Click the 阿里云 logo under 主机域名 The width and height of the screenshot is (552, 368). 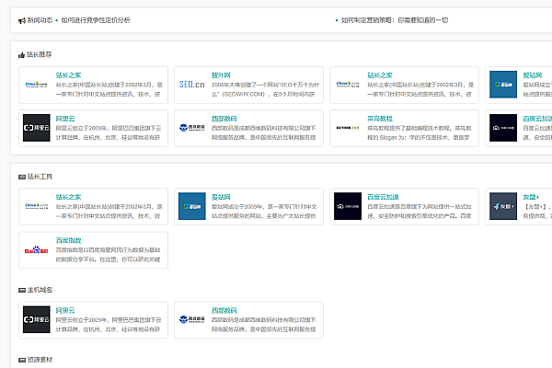(37, 319)
